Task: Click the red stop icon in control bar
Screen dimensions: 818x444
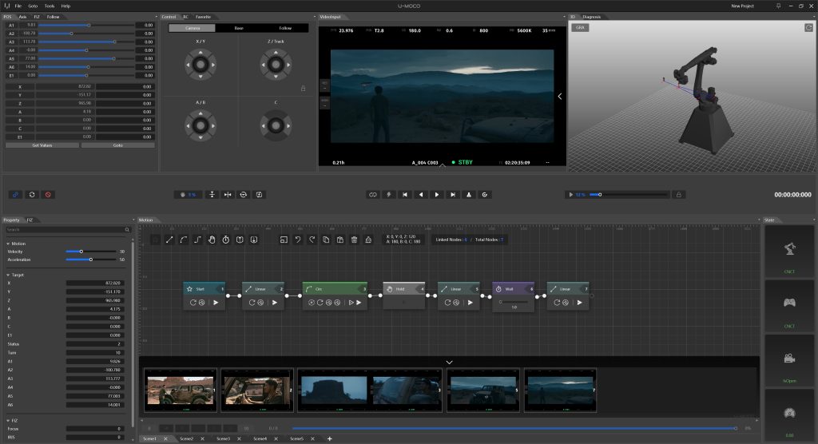Action: [x=48, y=194]
